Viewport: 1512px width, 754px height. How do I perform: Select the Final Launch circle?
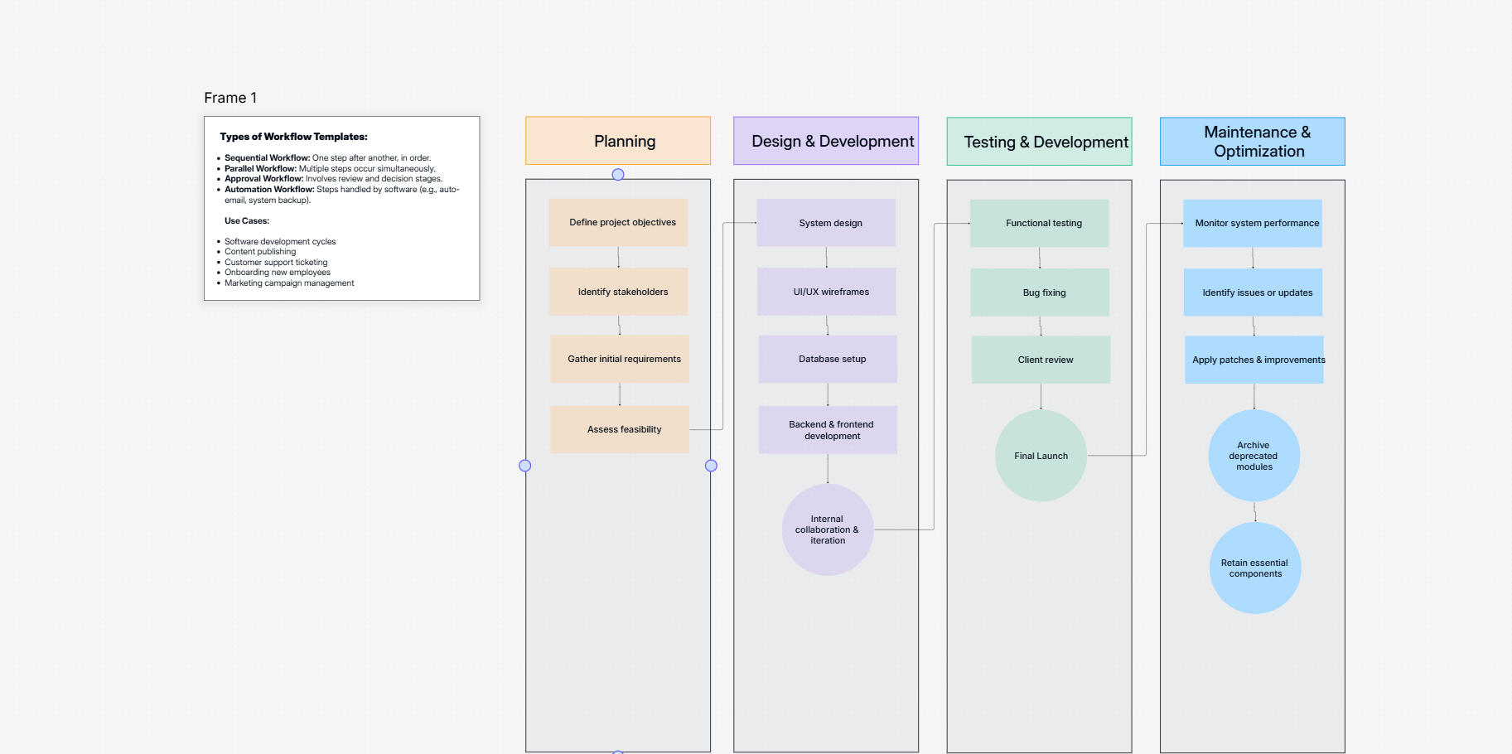click(x=1041, y=456)
